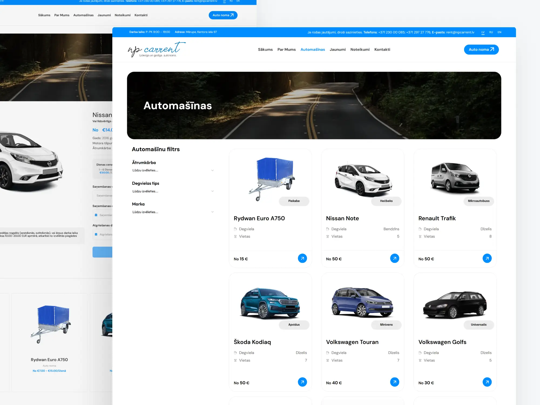Viewport: 540px width, 405px height.
Task: Open the Jaunumi menu item
Action: 337,49
